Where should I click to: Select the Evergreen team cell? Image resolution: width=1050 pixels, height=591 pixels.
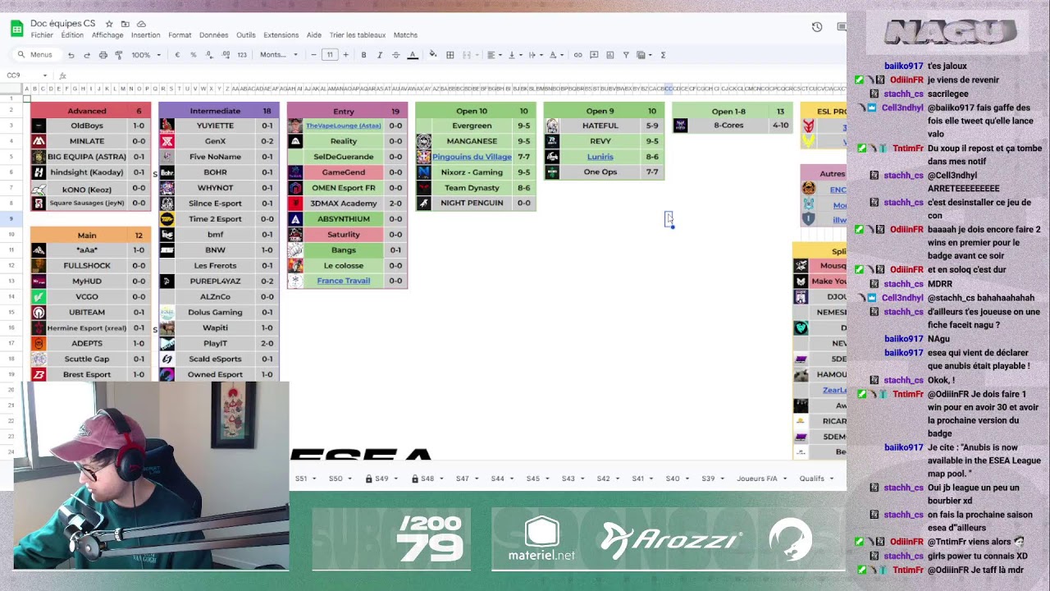coord(472,126)
